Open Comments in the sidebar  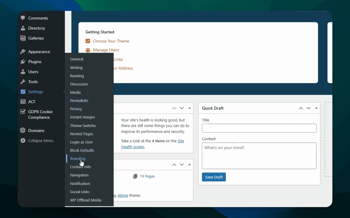tap(38, 18)
